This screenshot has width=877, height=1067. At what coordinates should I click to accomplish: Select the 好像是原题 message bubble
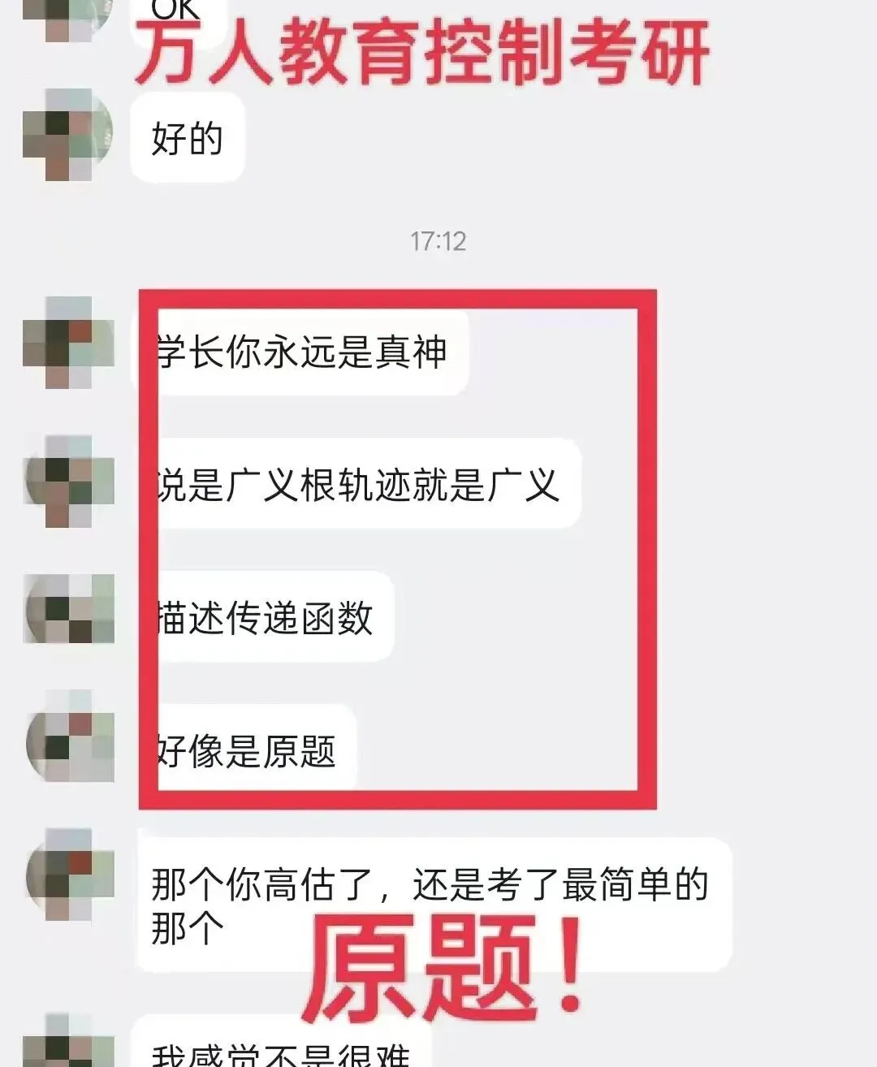pos(244,749)
